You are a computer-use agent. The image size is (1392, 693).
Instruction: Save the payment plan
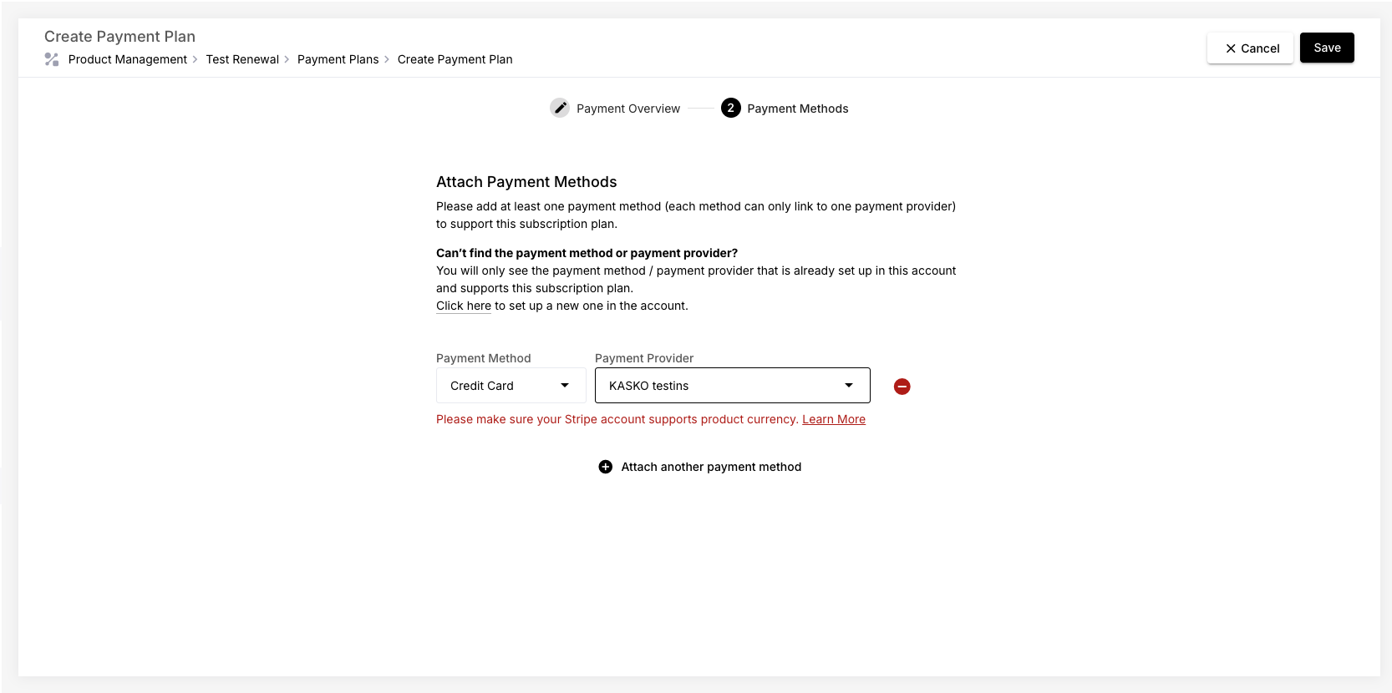(1326, 48)
